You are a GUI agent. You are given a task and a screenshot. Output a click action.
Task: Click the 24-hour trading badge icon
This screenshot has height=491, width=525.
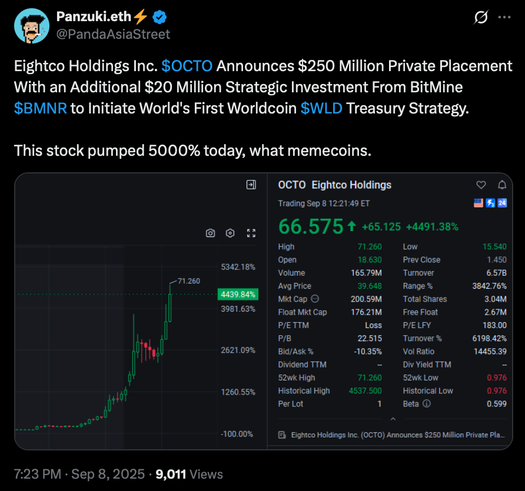[502, 203]
